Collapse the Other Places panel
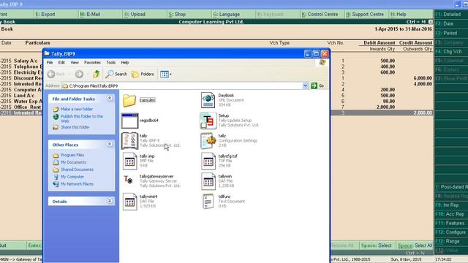Screen dimensions: 468x263 (x=110, y=144)
